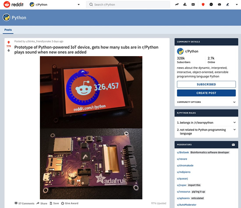The image size is (241, 208).
Task: Expand Community Options section
Action: click(206, 102)
